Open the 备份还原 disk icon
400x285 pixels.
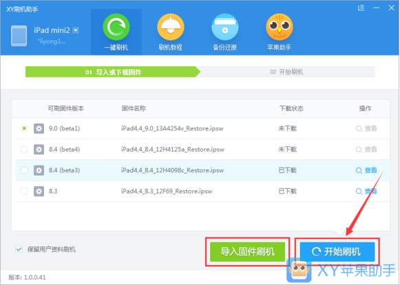(224, 27)
